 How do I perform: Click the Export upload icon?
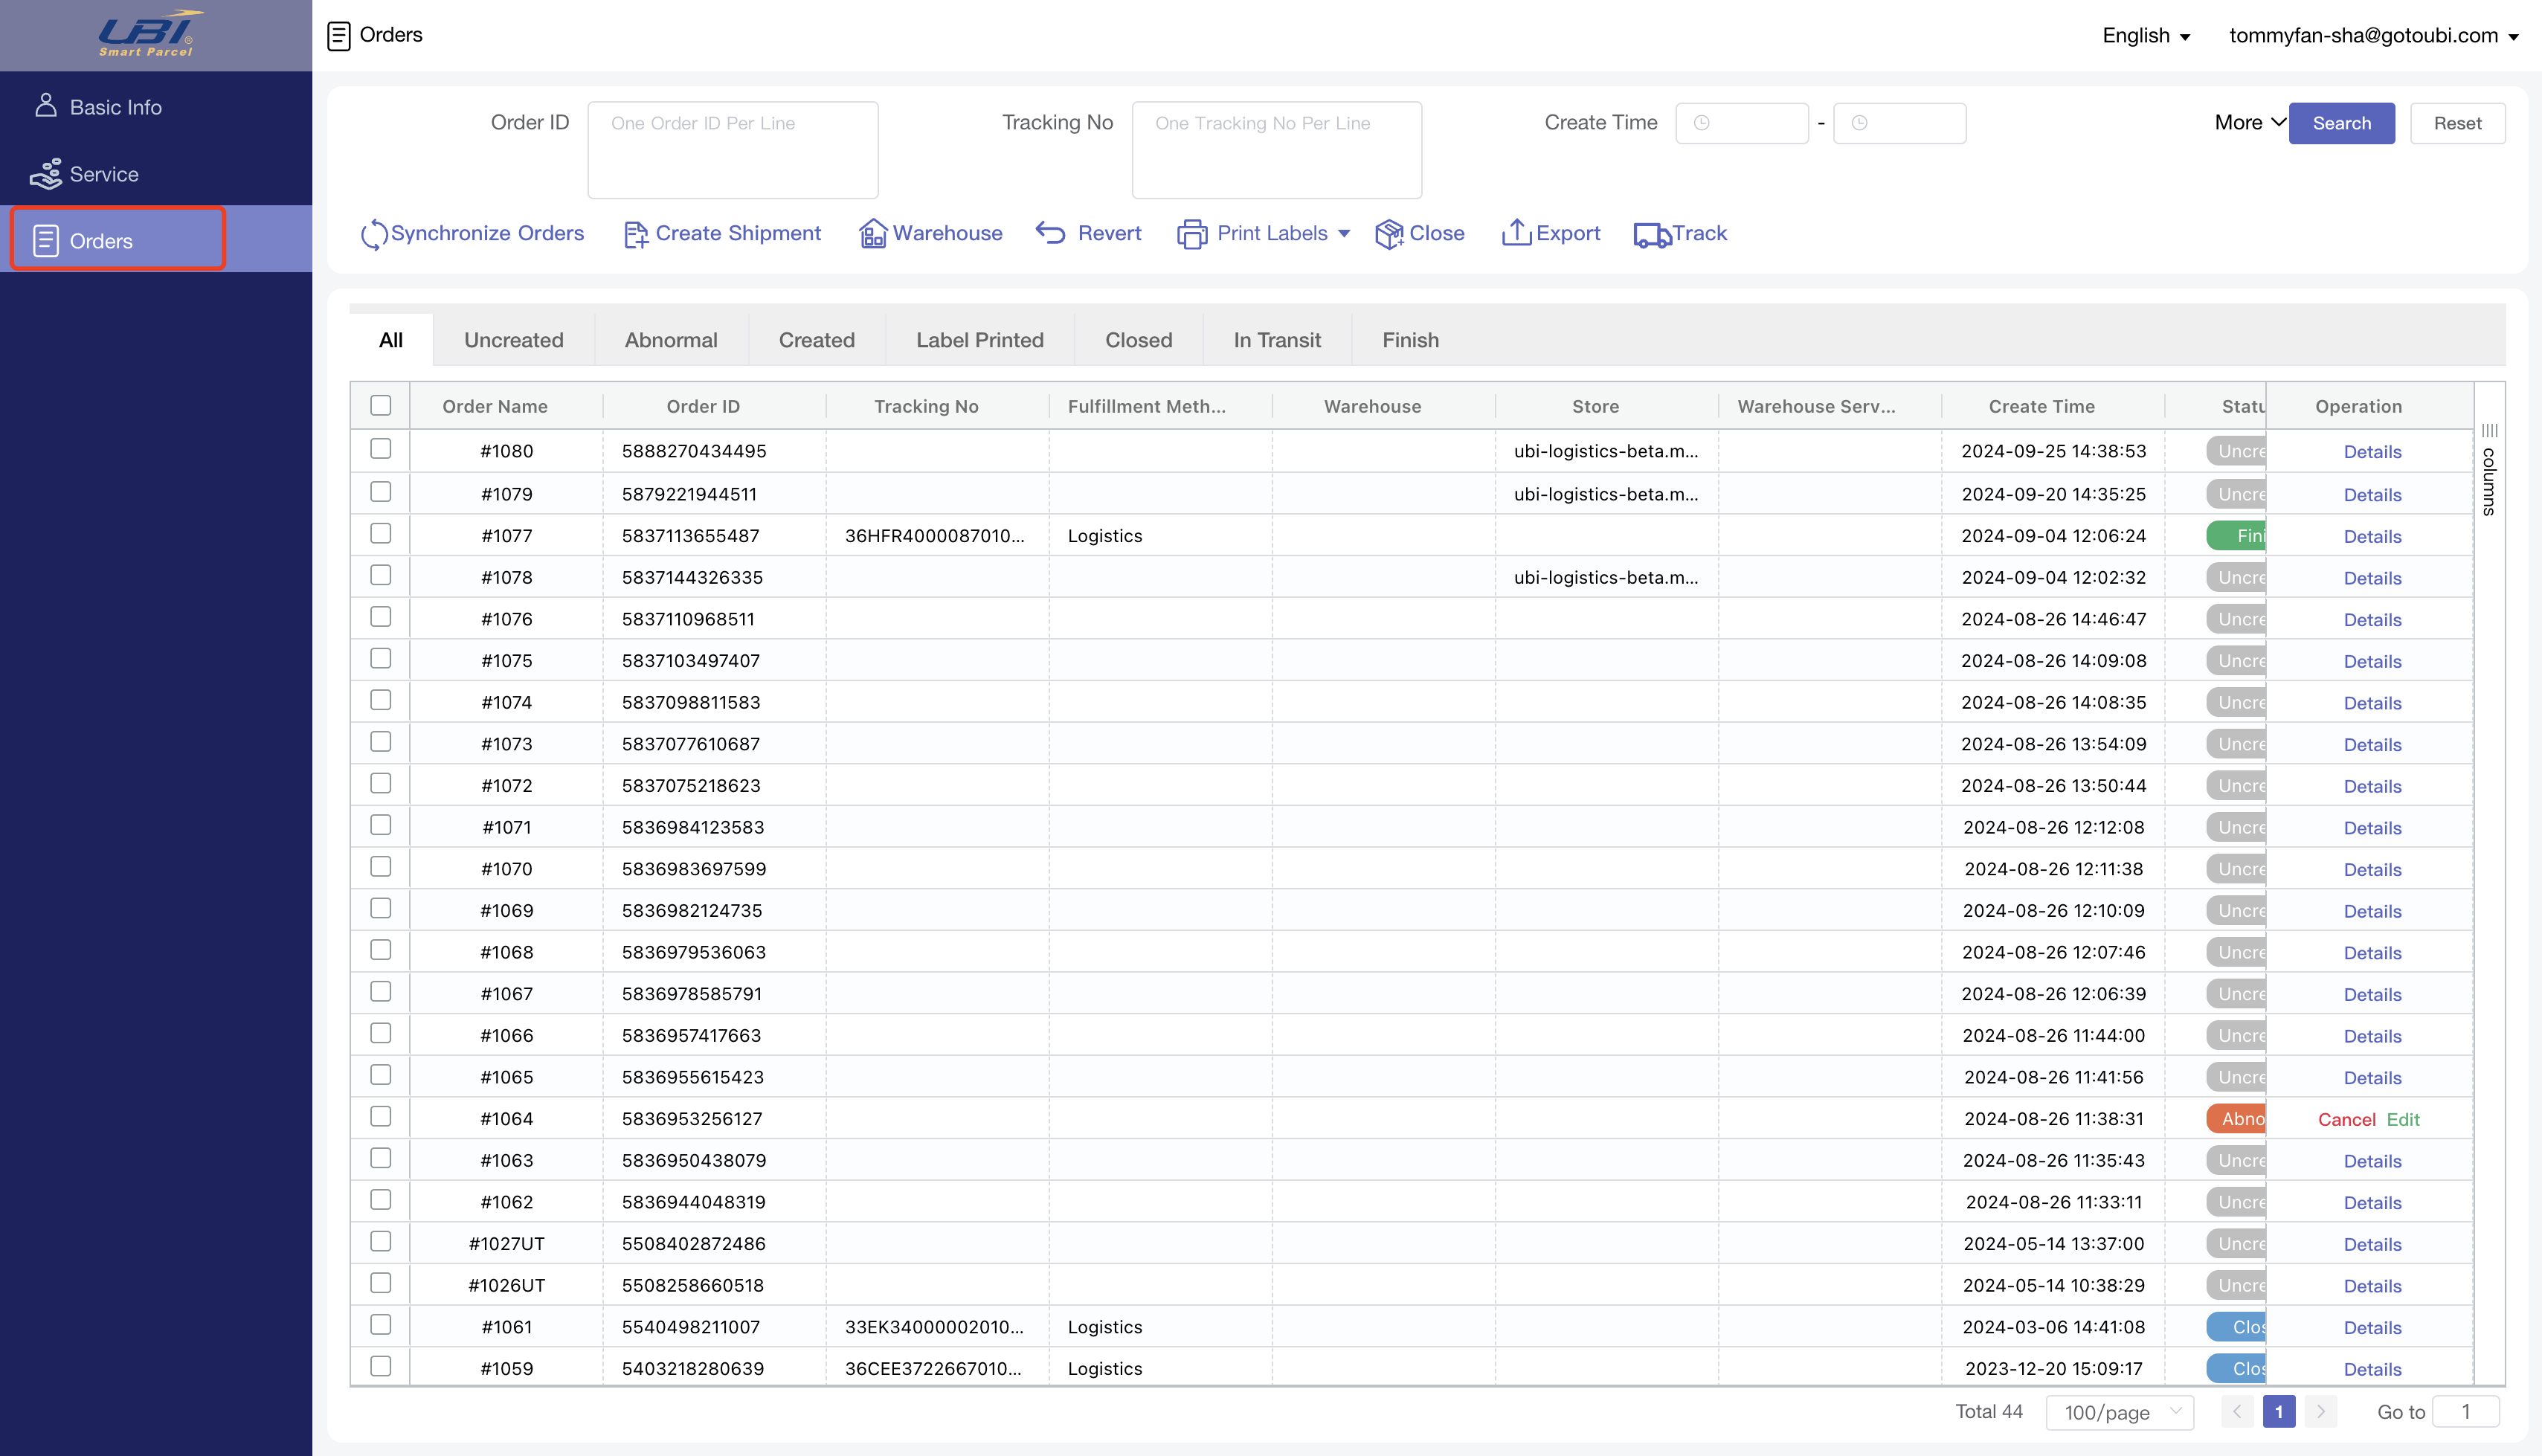[1516, 233]
